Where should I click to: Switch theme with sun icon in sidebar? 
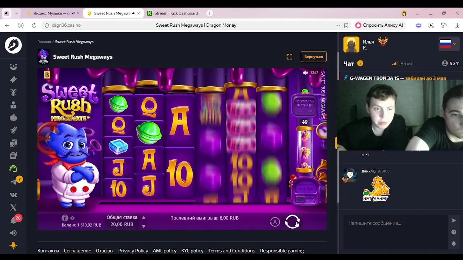13,246
